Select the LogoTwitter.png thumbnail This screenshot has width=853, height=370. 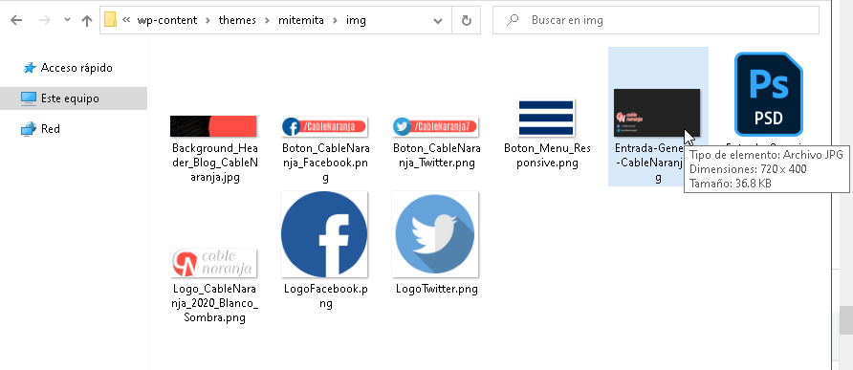click(x=435, y=234)
